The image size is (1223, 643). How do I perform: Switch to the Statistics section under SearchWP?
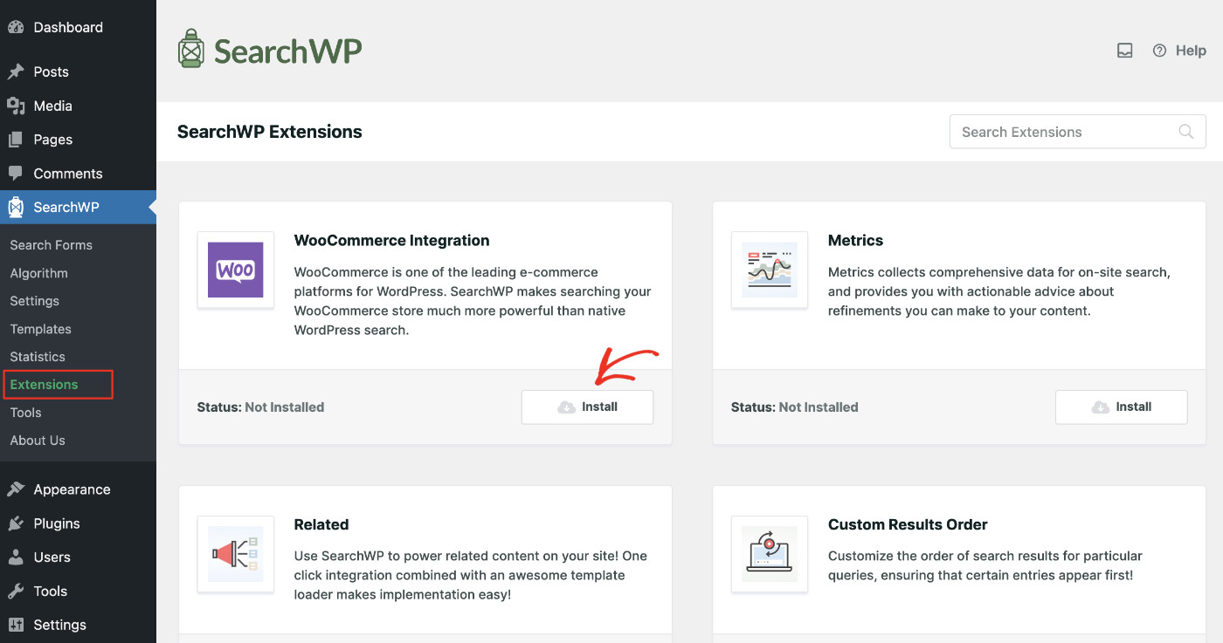coord(38,356)
